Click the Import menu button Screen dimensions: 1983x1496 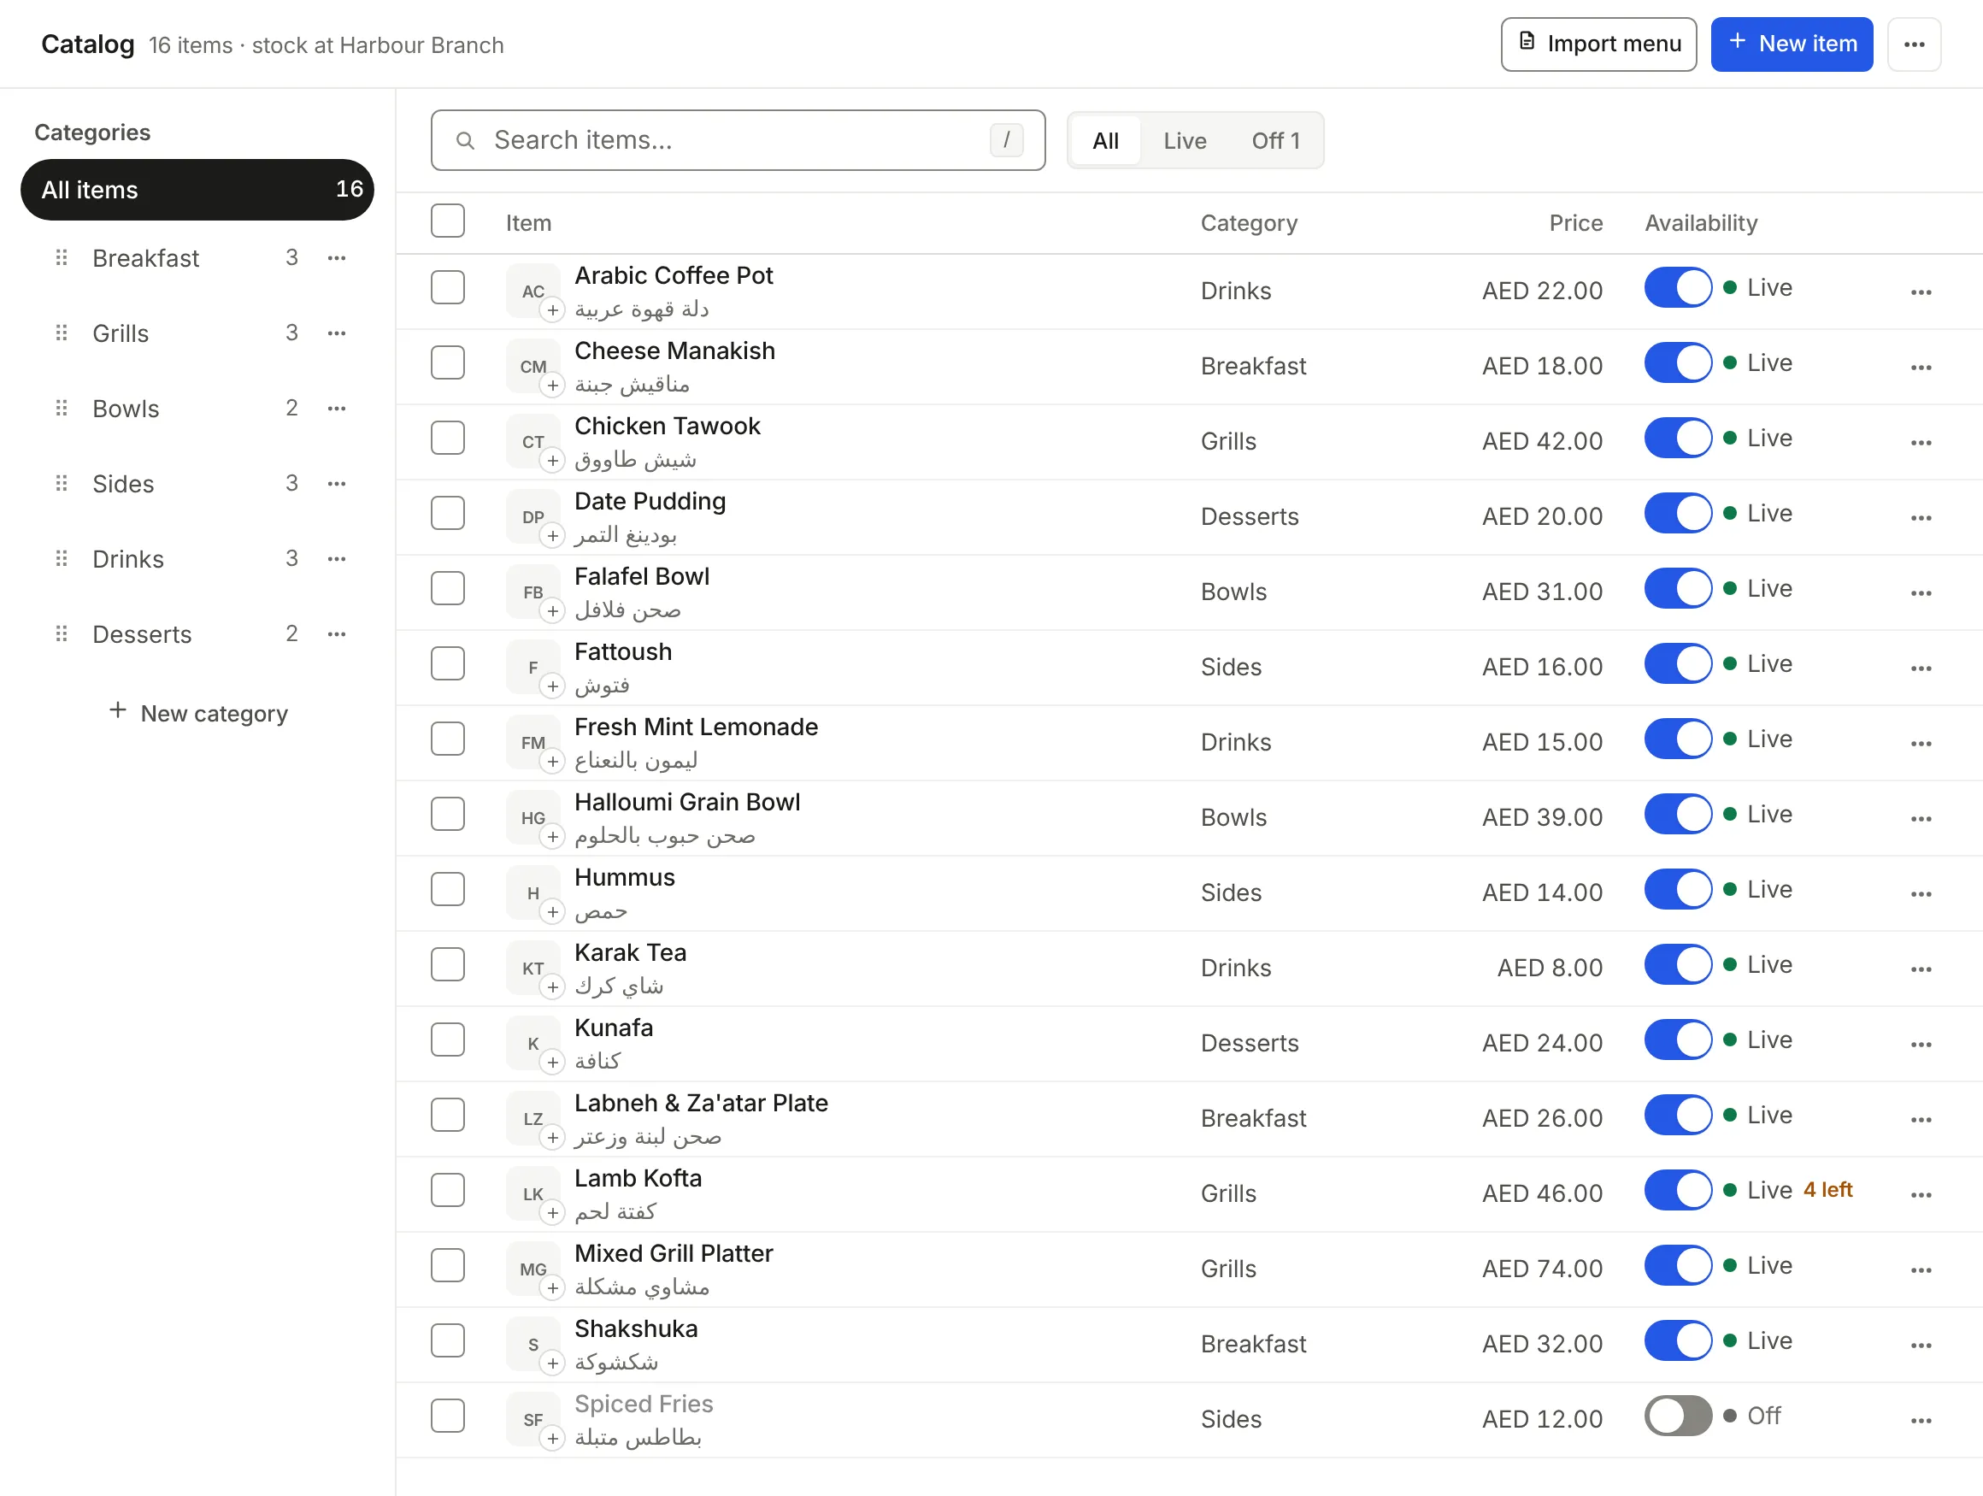click(x=1598, y=44)
